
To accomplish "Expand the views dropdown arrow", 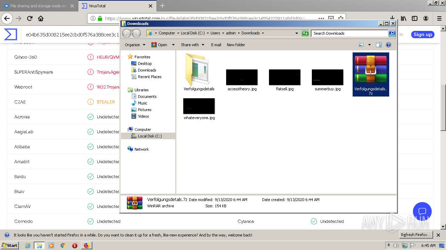I will coord(369,45).
